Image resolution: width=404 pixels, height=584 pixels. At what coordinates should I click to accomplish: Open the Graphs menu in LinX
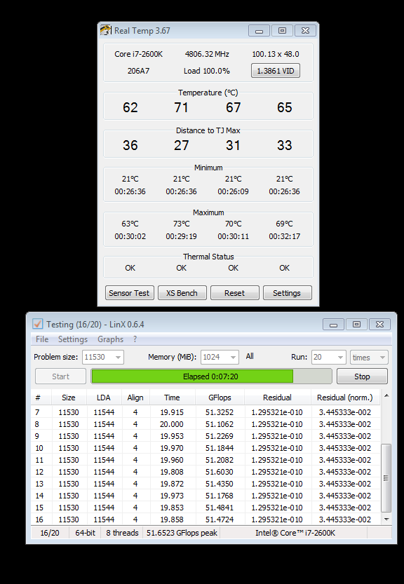[110, 339]
